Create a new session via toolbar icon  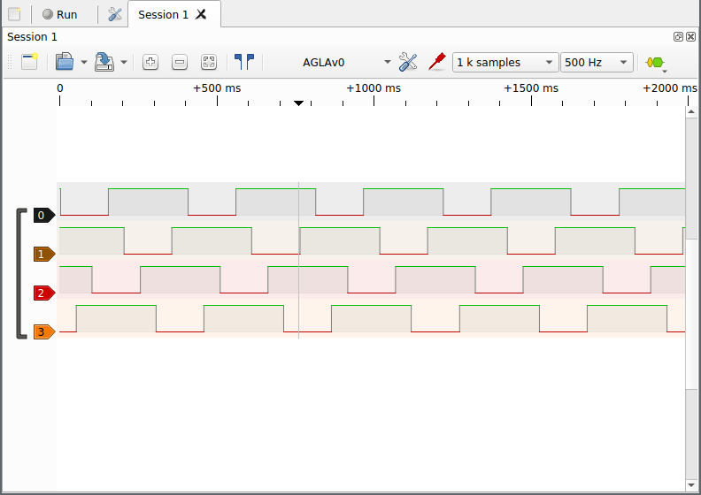[x=29, y=62]
